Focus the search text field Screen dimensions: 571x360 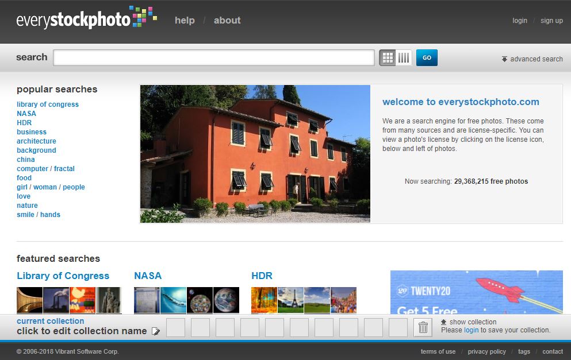click(214, 57)
